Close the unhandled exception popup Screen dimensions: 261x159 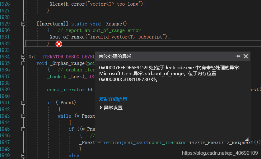click(x=246, y=56)
